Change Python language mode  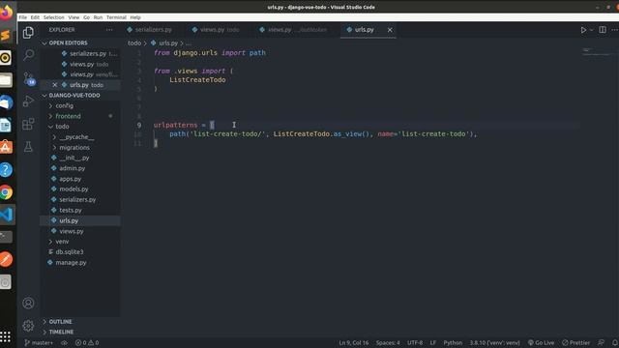[453, 343]
